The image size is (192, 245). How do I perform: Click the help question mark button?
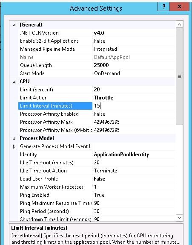(163, 6)
